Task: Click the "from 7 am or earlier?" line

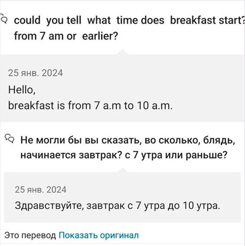Action: pos(66,36)
